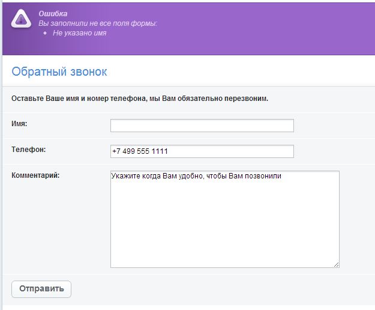Click the 'Не указано имя' error item
The image size is (375, 310).
79,33
